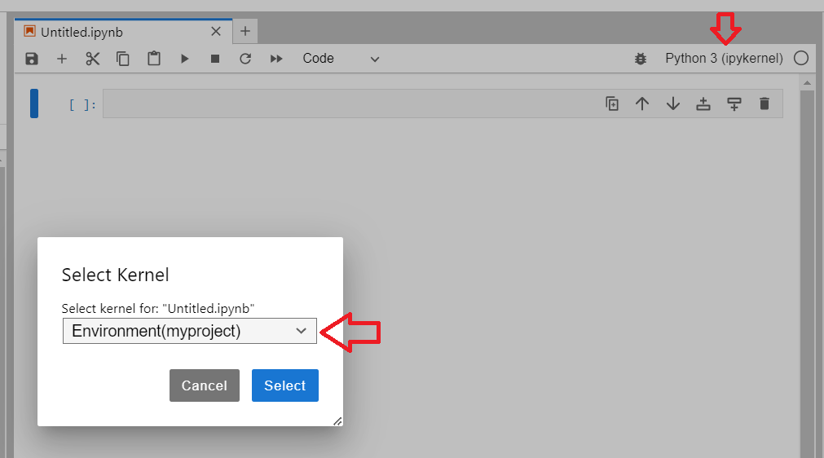Insert a new cell with plus icon
Viewport: 824px width, 458px height.
click(x=62, y=59)
